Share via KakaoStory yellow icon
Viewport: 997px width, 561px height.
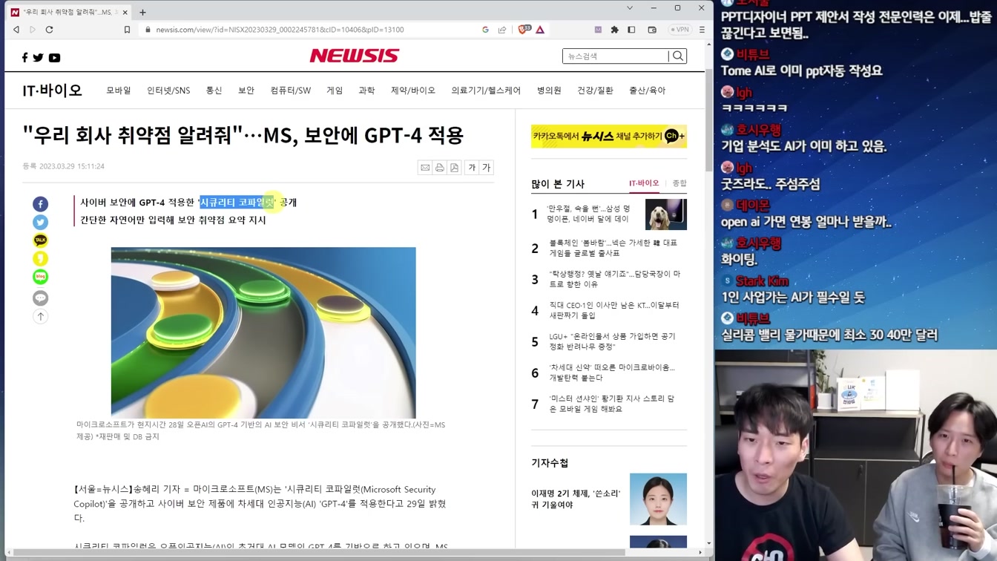tap(41, 258)
